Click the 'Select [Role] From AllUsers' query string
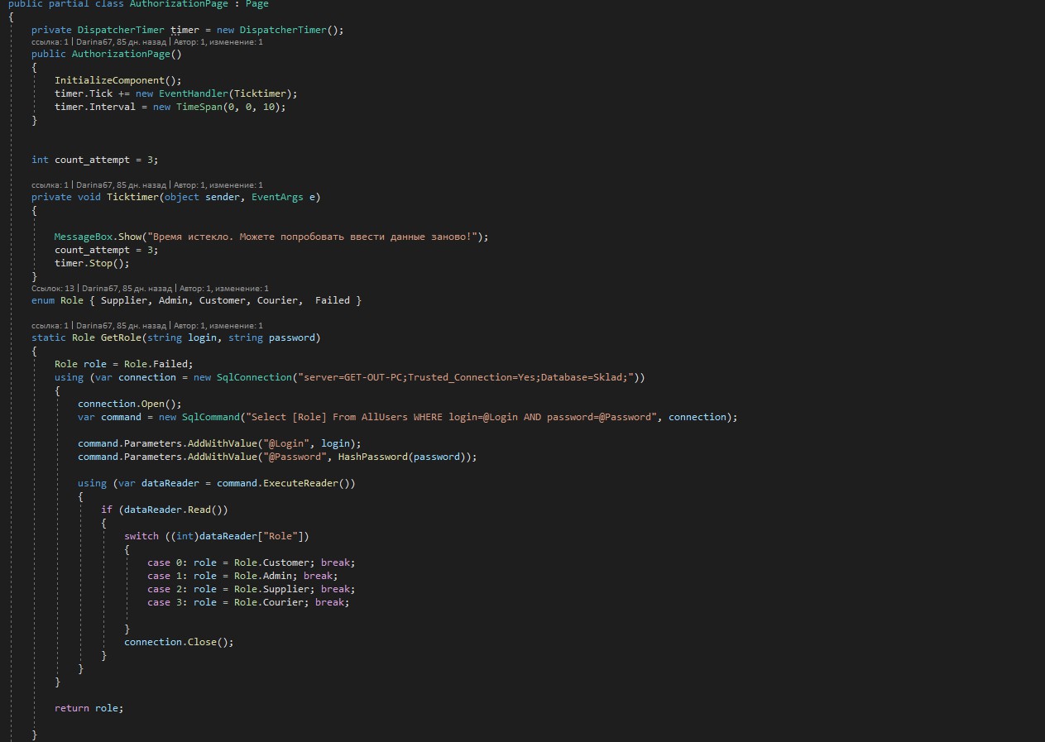 451,417
